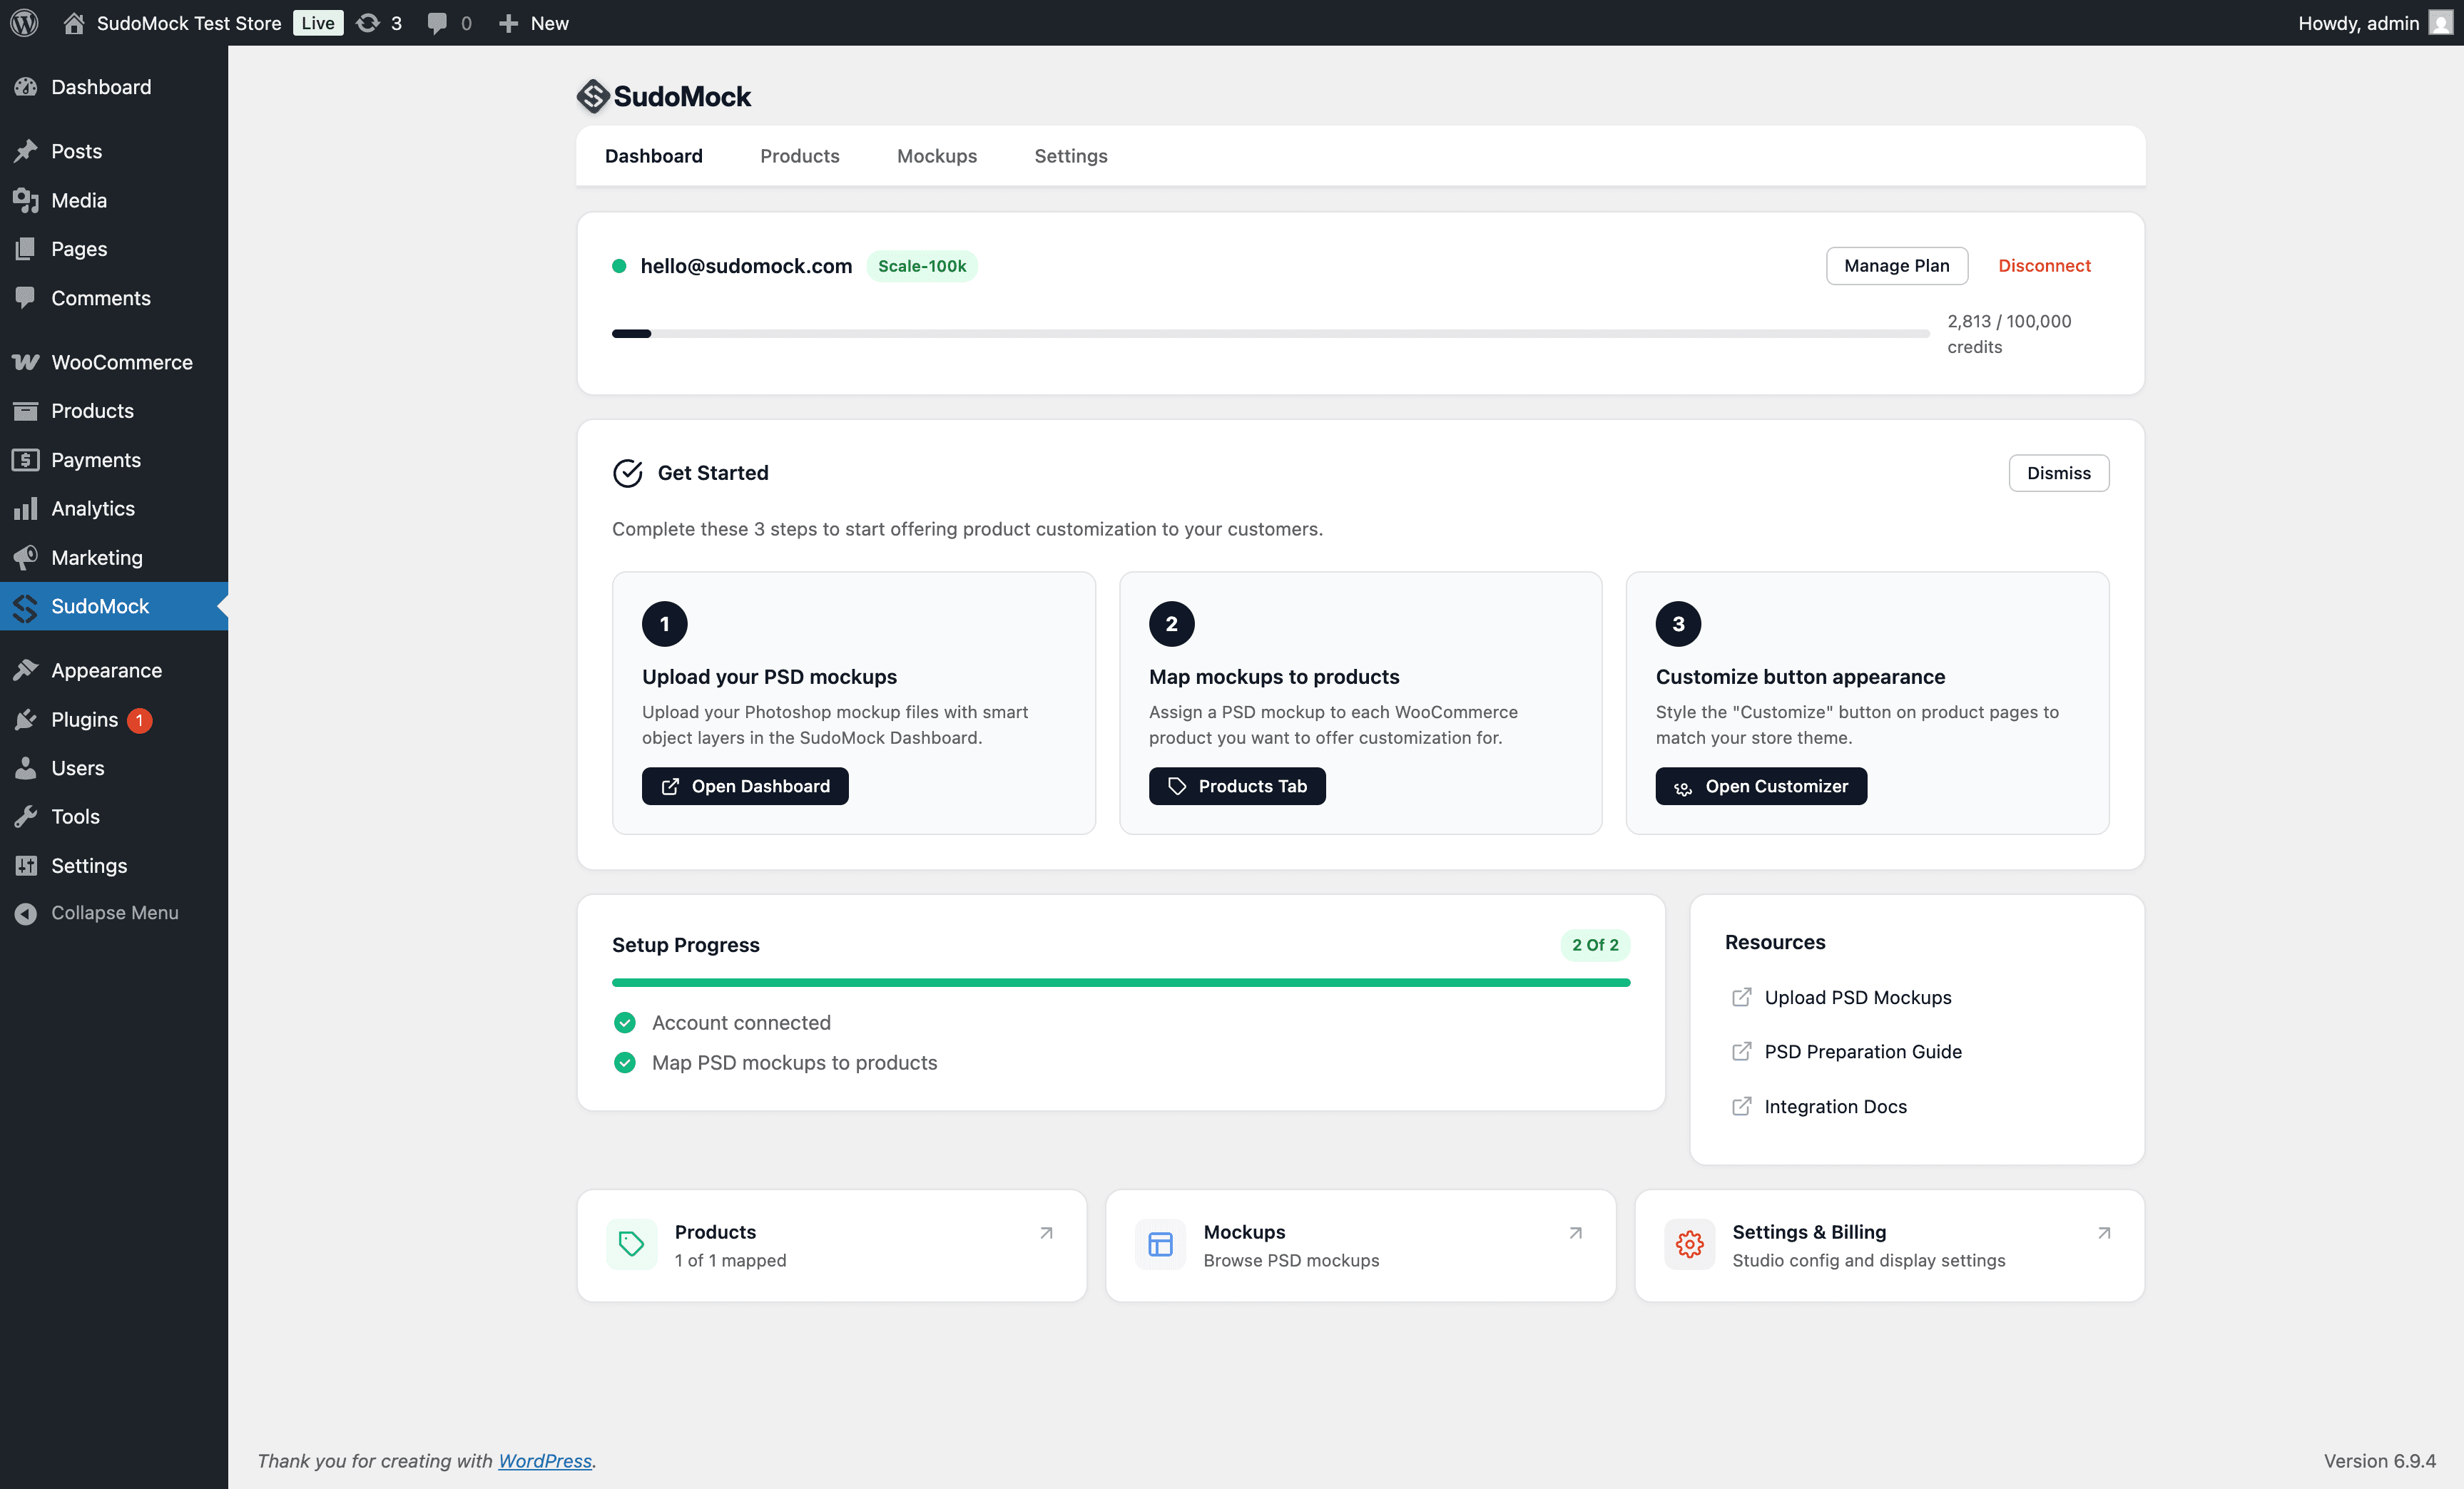Toggle Collapse Menu in the sidebar
Image resolution: width=2464 pixels, height=1489 pixels.
click(24, 912)
